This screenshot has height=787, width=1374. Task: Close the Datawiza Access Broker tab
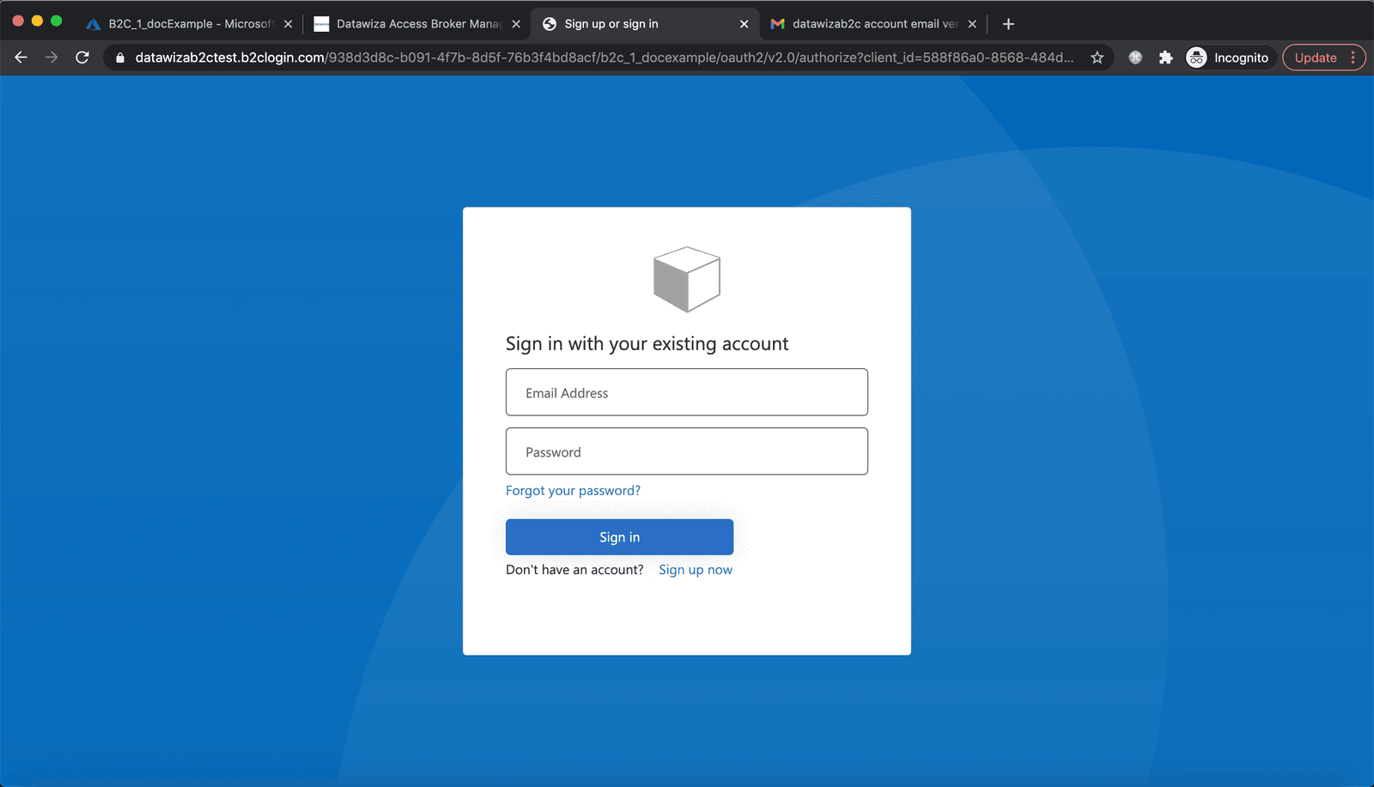pos(516,24)
